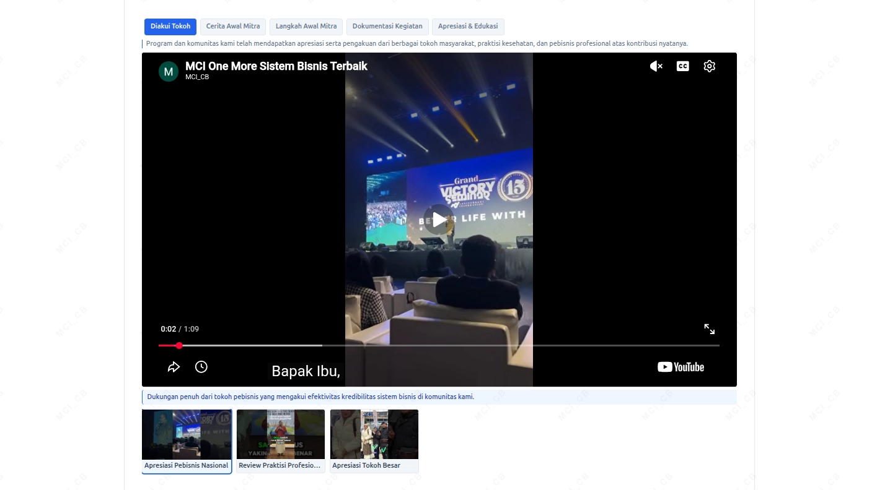Toggle closed captions with CC icon
872x490 pixels.
[x=682, y=66]
